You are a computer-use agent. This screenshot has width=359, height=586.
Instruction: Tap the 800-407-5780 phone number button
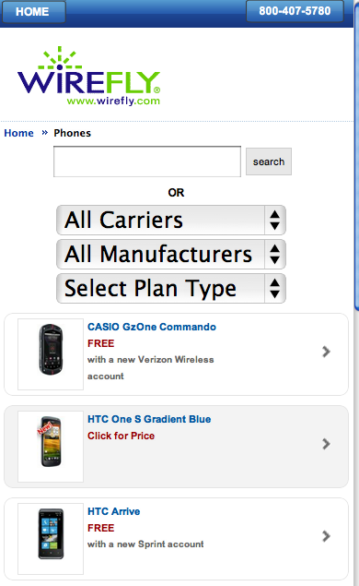(295, 11)
